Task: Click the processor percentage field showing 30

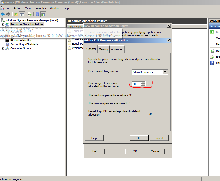Action: pyautogui.click(x=136, y=84)
